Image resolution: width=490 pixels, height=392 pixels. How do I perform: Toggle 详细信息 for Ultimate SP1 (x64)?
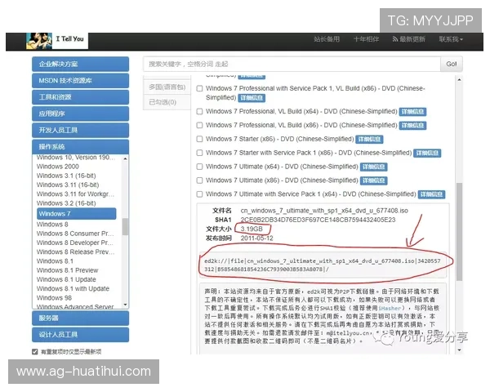click(x=431, y=194)
